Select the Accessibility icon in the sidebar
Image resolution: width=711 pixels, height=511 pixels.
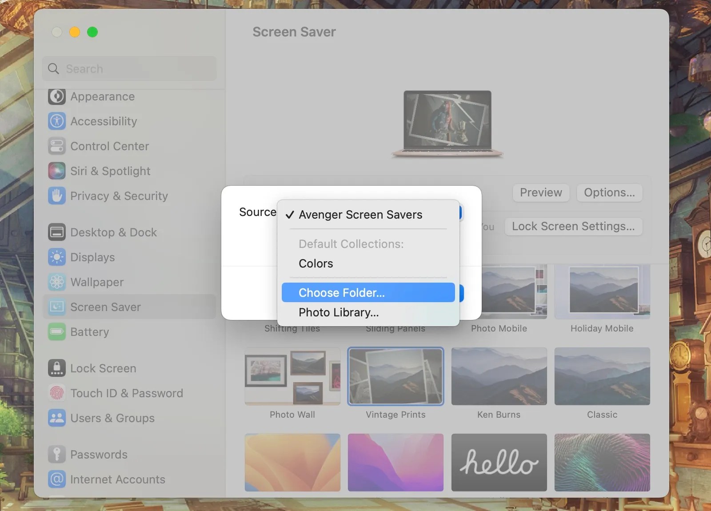click(x=57, y=121)
